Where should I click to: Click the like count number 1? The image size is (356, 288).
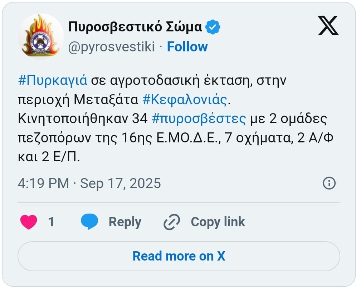point(51,222)
